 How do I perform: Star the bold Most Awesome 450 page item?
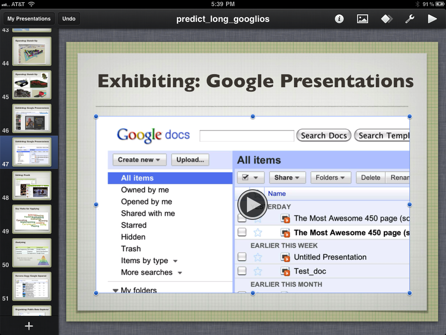point(258,233)
